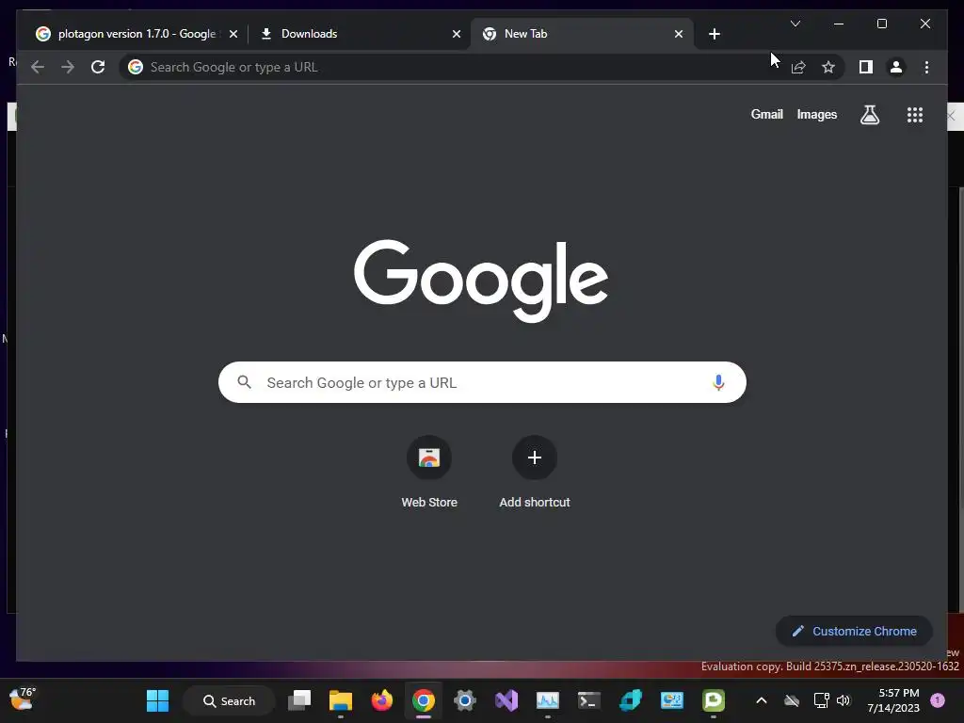The width and height of the screenshot is (964, 723).
Task: Open Google Images link
Action: [816, 114]
